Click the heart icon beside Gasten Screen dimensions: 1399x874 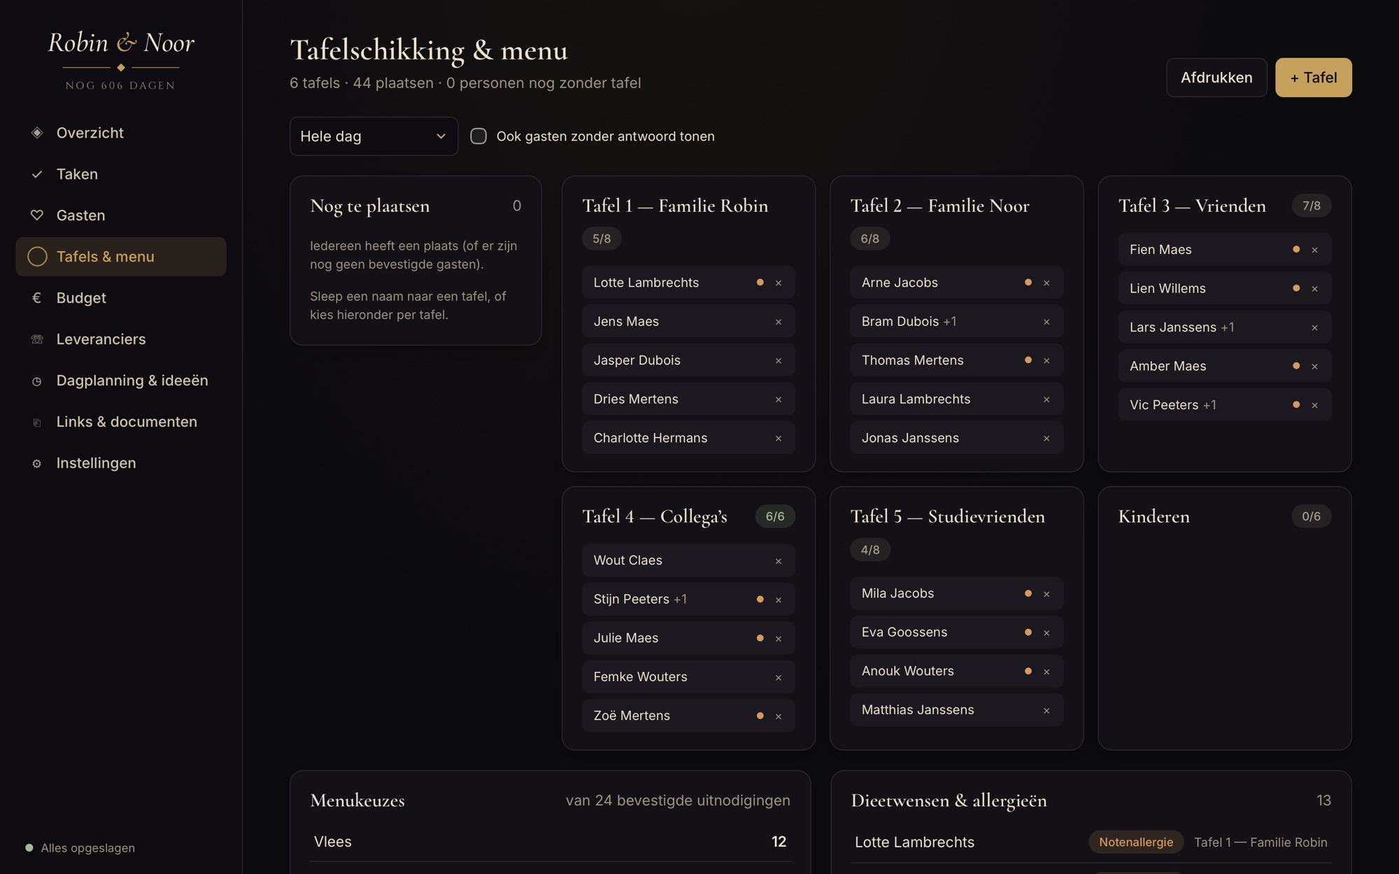(37, 215)
